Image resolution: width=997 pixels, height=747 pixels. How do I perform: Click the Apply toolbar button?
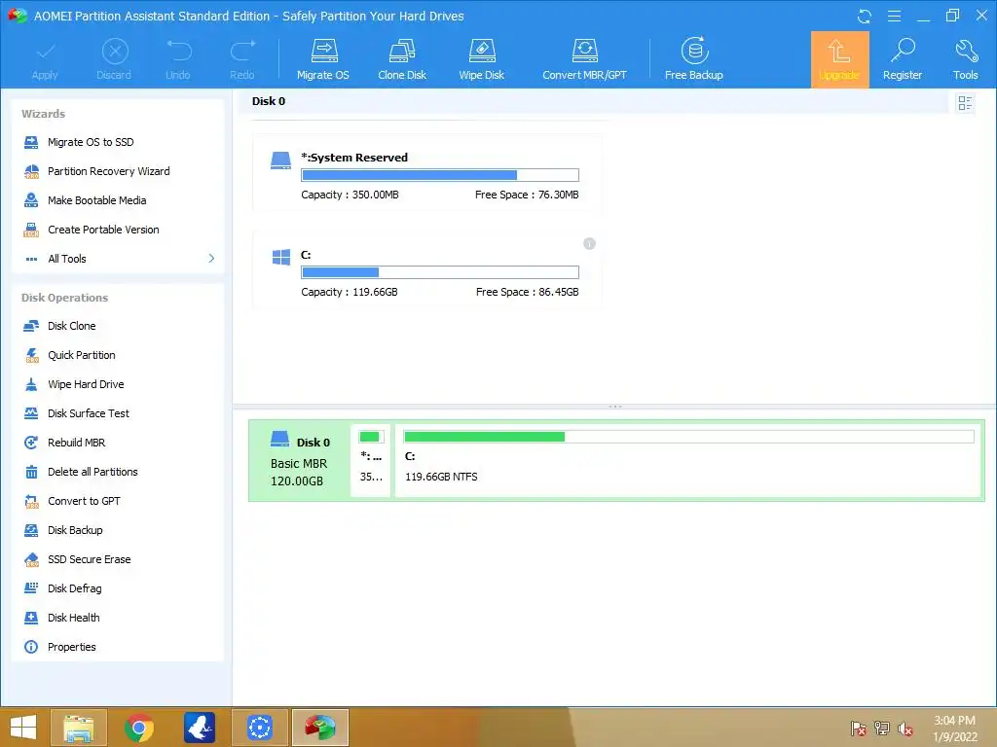(45, 59)
